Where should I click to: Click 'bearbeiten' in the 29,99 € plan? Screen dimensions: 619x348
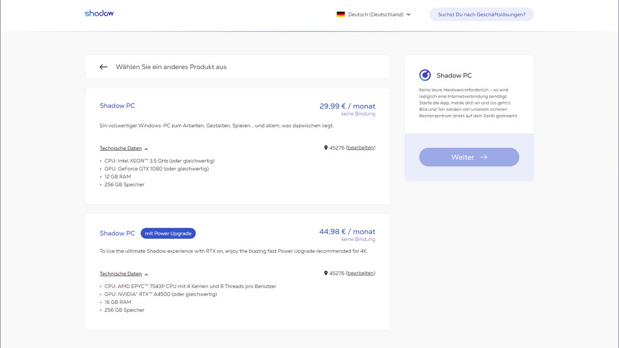click(361, 148)
